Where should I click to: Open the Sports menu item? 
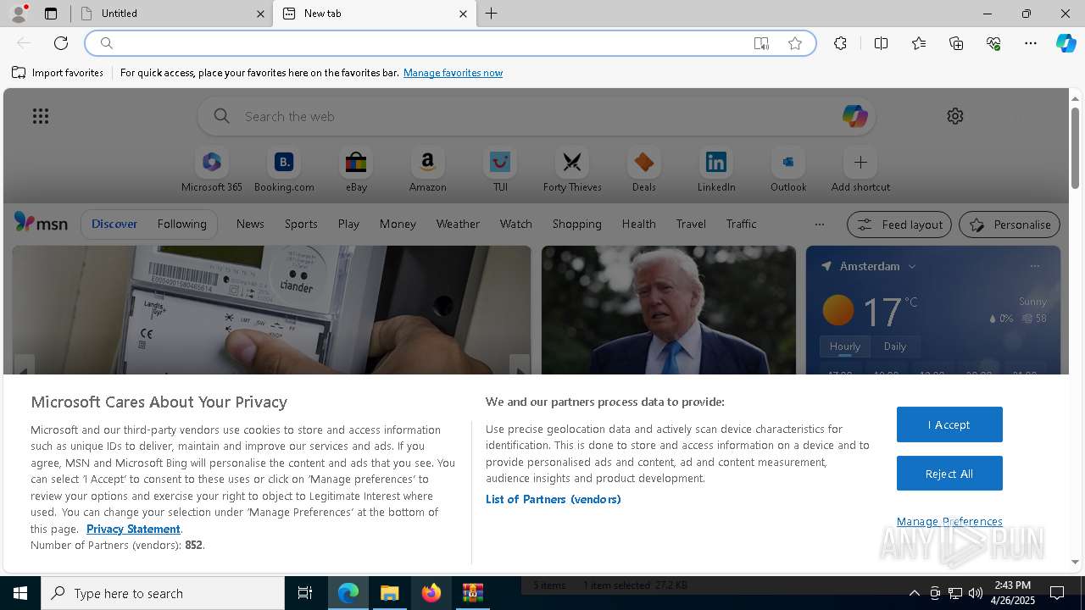301,224
